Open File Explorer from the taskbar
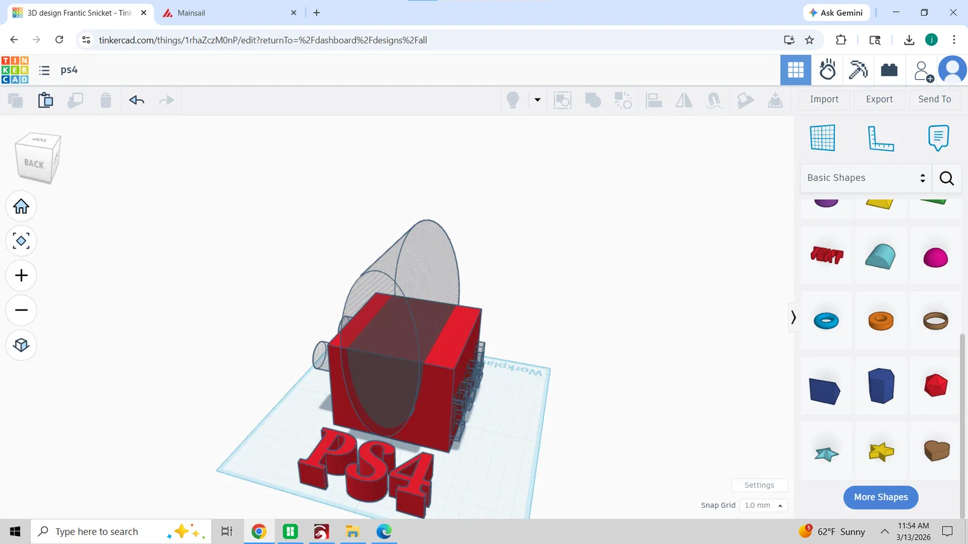968x544 pixels. [x=353, y=531]
